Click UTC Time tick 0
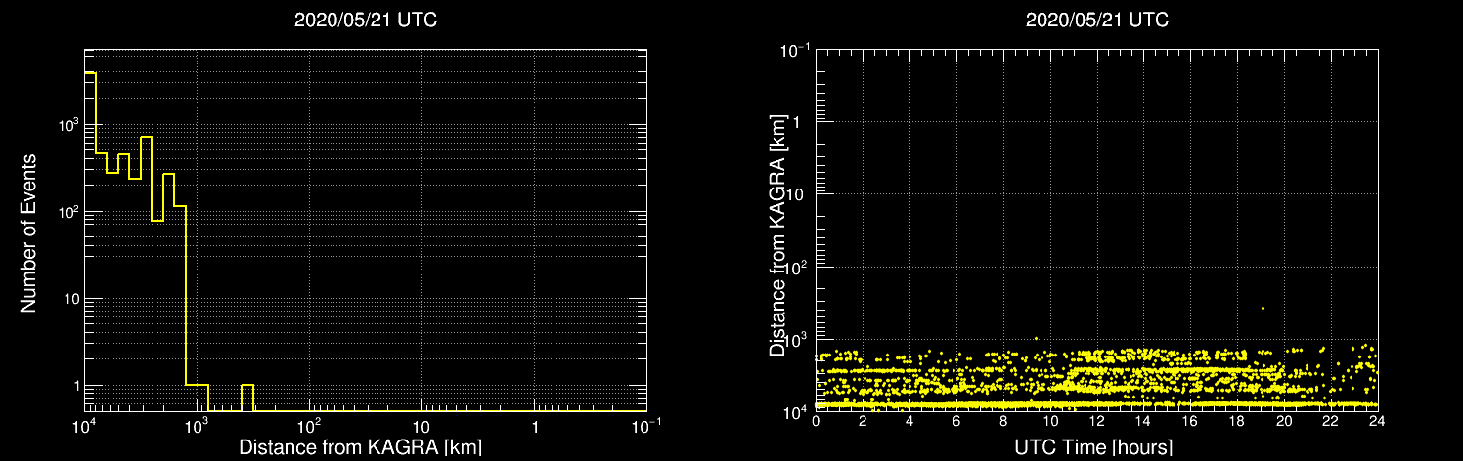 [816, 422]
